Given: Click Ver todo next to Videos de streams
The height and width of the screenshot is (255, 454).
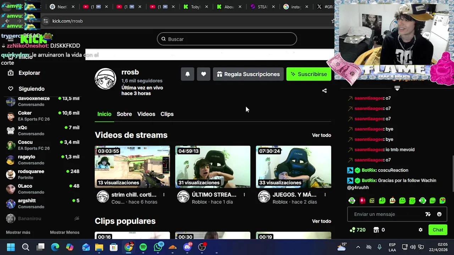Looking at the screenshot, I should point(321,135).
